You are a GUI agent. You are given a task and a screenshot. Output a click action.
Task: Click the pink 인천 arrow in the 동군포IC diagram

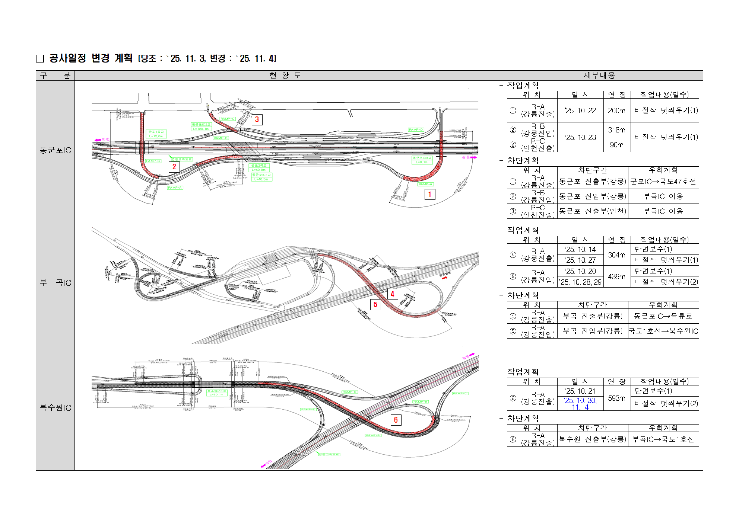pyautogui.click(x=98, y=140)
